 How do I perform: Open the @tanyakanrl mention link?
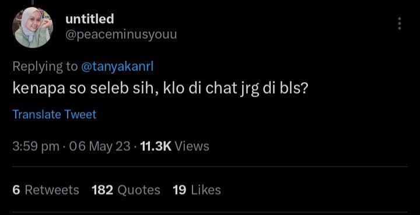117,66
